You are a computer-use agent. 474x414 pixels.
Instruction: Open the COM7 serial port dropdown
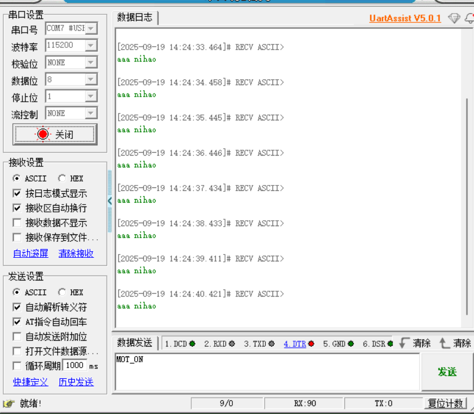91,28
